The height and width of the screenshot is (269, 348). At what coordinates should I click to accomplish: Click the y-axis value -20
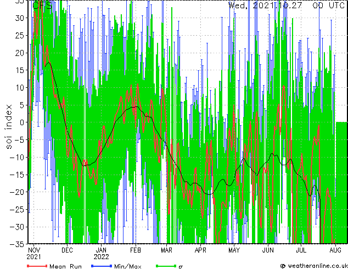17,192
